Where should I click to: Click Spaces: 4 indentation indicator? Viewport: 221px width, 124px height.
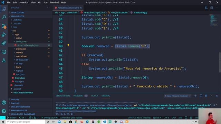click(x=157, y=118)
